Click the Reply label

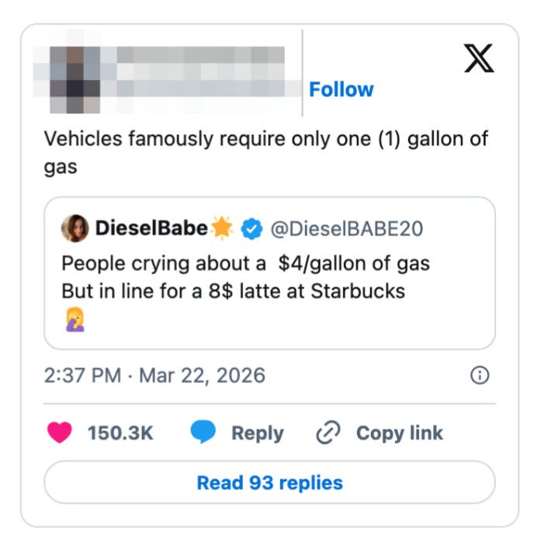pos(257,433)
